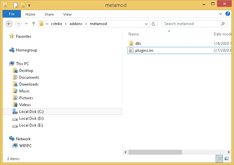234x165 pixels.
Task: Select This PC in the navigation pane
Action: pyautogui.click(x=22, y=63)
